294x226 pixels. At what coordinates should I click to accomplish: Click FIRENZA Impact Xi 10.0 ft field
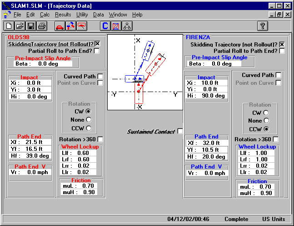tap(207, 83)
